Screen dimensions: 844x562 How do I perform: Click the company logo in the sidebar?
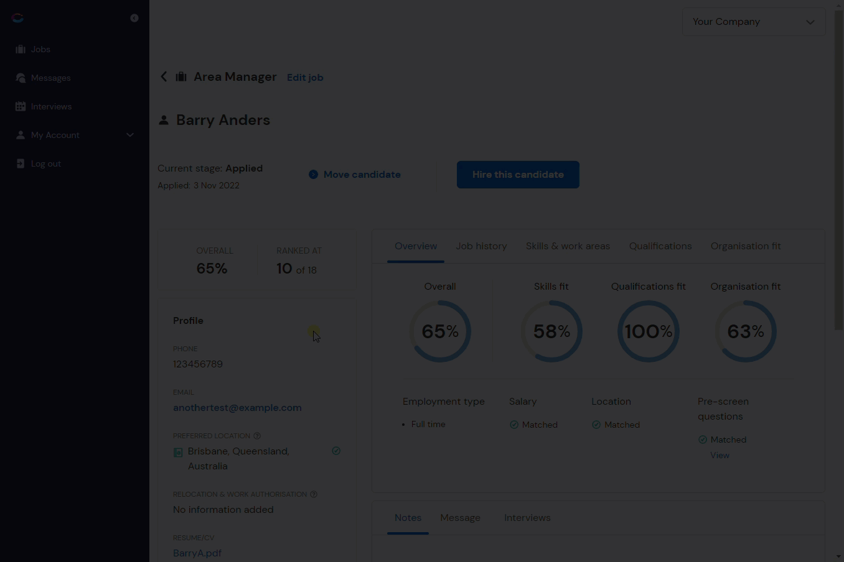[x=17, y=18]
